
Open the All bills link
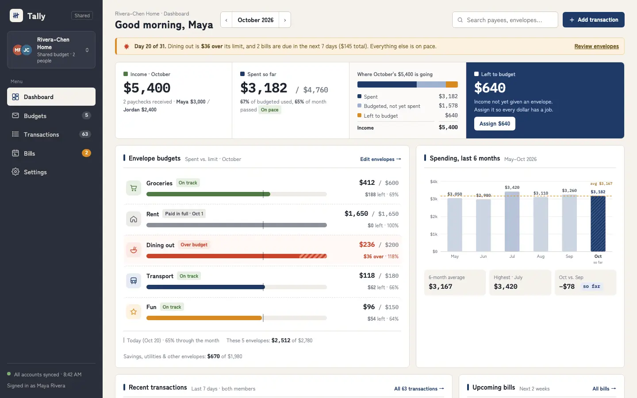point(604,389)
